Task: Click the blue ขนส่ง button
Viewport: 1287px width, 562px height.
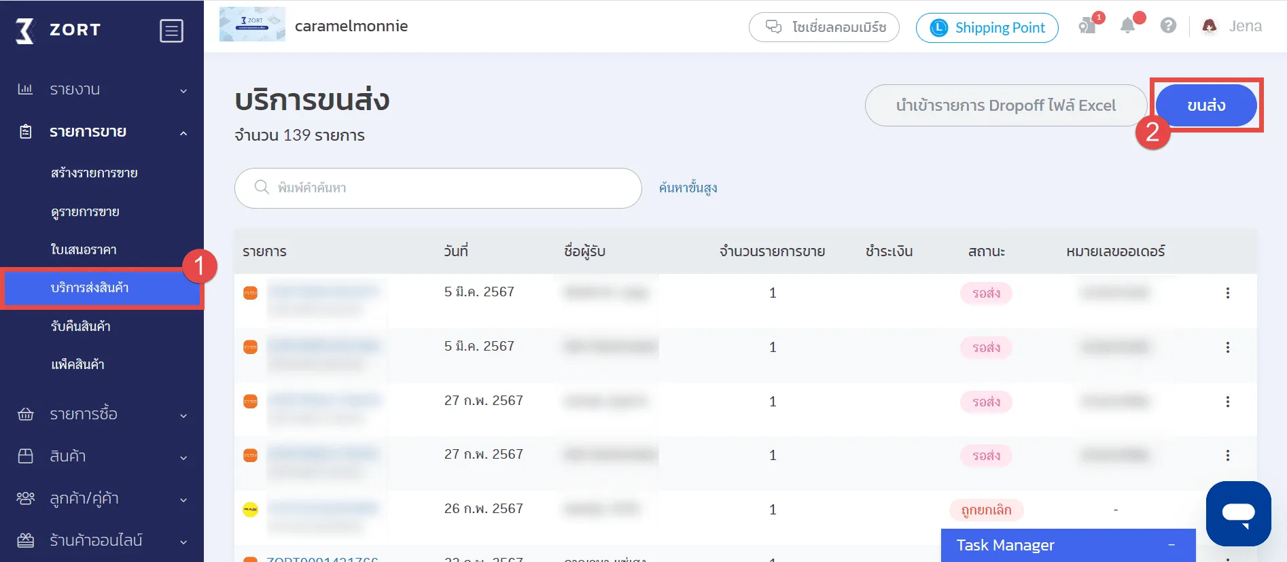Action: tap(1205, 105)
